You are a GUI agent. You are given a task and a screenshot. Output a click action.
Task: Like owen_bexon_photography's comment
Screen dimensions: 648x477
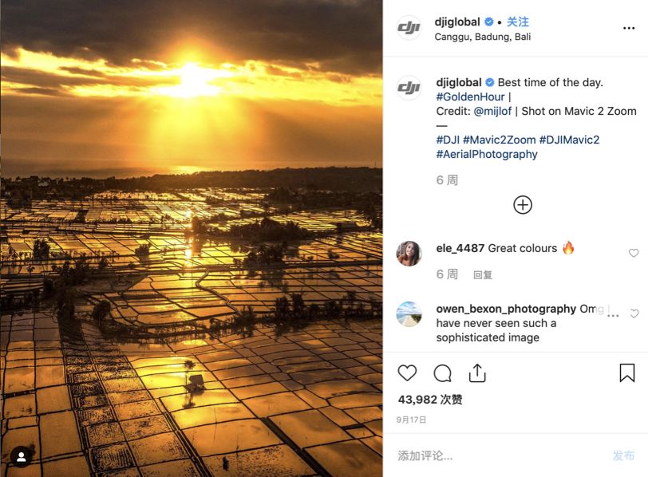tap(634, 314)
